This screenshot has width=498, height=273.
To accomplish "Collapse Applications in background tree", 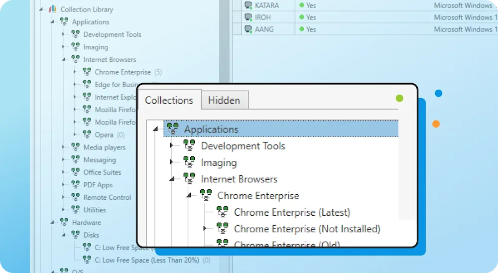I will click(52, 22).
